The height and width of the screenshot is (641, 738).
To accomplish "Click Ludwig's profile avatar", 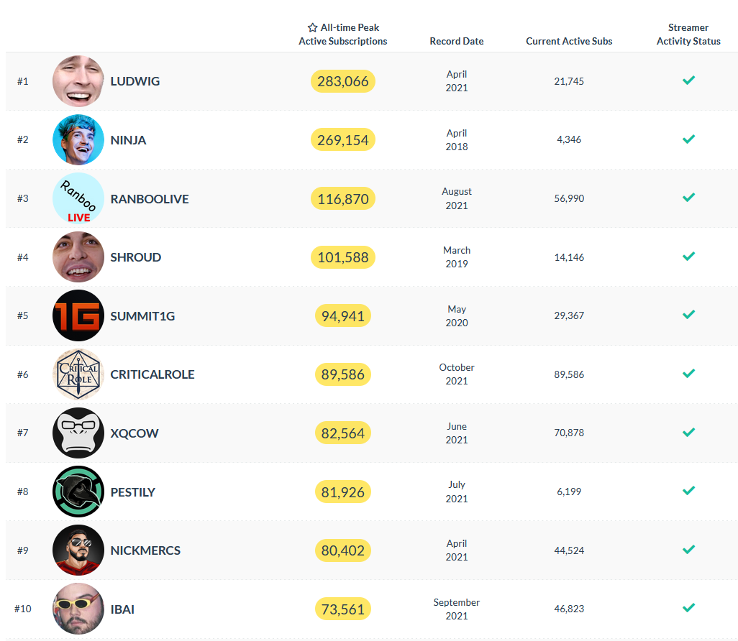I will pyautogui.click(x=78, y=81).
